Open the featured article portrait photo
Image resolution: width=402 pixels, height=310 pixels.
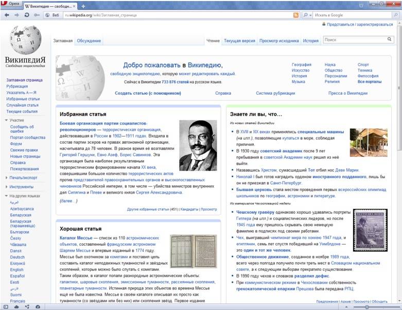(x=198, y=145)
